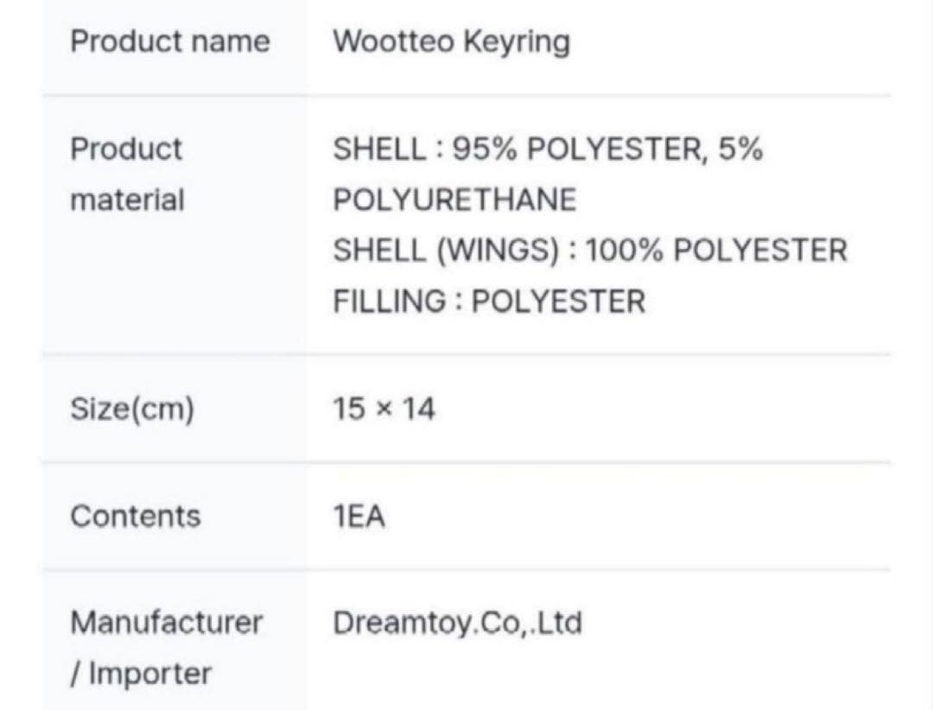Click the word "FILLING" in the material cell
933x711 pixels.
pos(389,302)
